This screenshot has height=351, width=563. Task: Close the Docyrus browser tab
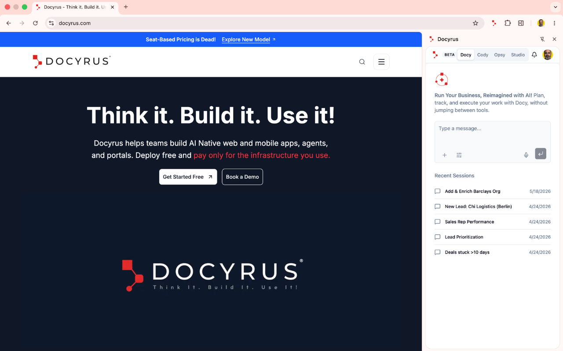click(112, 7)
